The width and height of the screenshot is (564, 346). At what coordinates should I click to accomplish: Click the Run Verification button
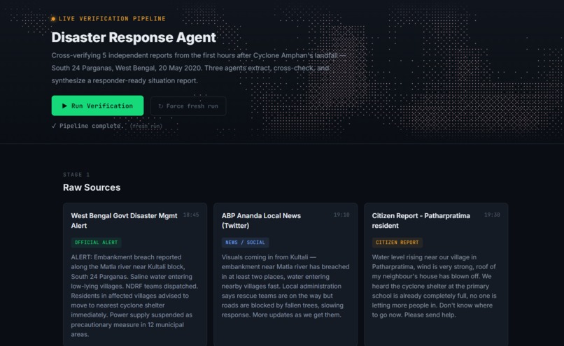pos(97,106)
